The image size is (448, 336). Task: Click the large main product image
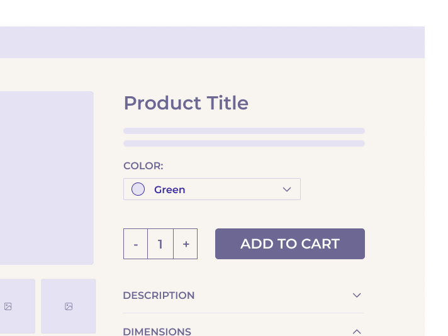[x=44, y=177]
